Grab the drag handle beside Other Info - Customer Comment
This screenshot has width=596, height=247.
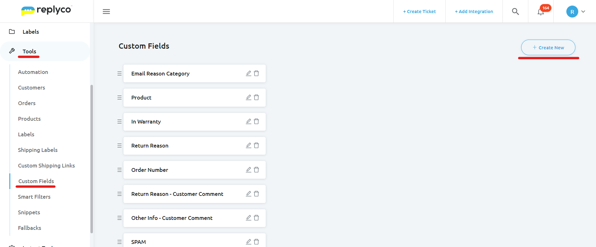click(119, 218)
